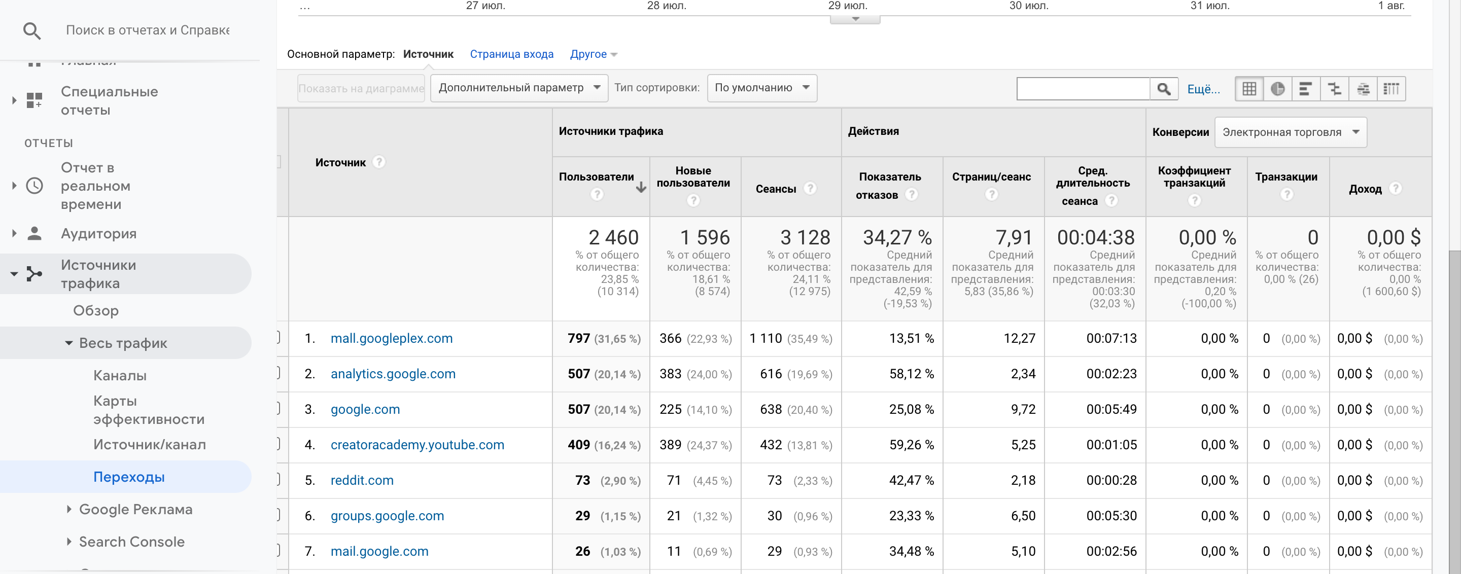Tick checkbox for mail.google.com row
This screenshot has height=574, width=1461.
(278, 551)
